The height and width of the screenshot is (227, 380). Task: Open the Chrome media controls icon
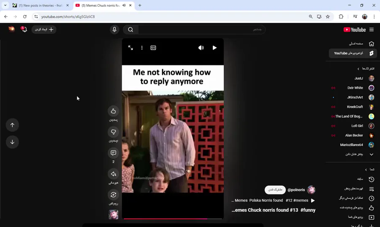(355, 17)
